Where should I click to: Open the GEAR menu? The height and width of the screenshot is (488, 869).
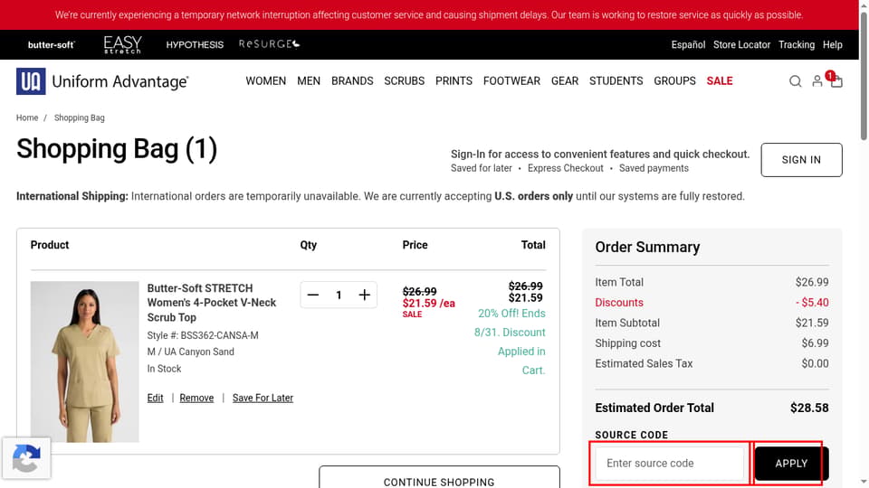point(565,80)
